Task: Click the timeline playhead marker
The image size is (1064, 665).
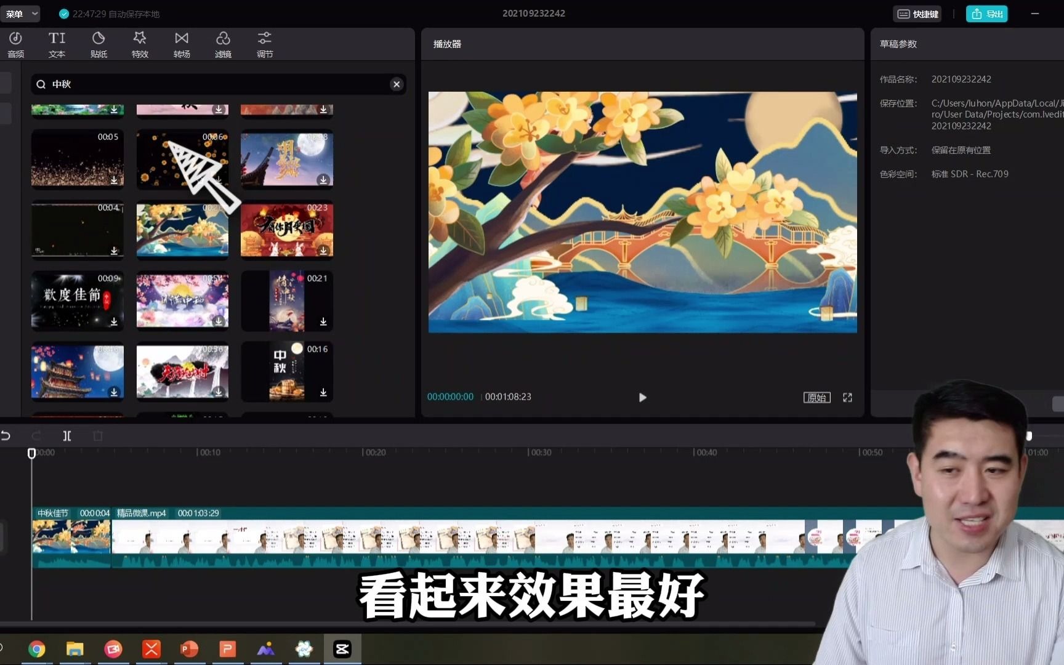Action: pos(31,453)
